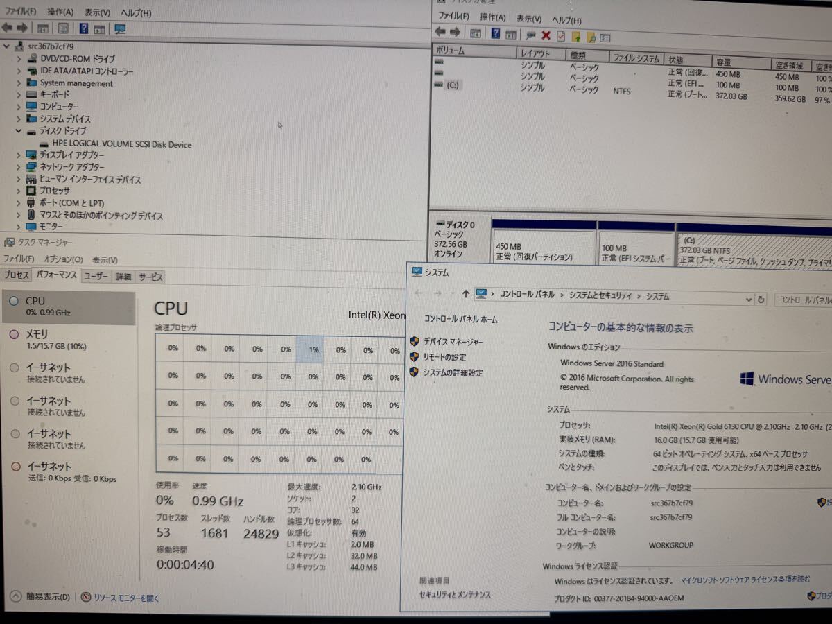832x624 pixels.
Task: Click the back arrow in Device Manager toolbar
Action: (8, 28)
